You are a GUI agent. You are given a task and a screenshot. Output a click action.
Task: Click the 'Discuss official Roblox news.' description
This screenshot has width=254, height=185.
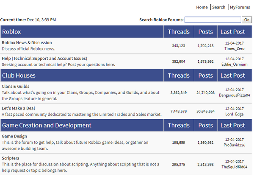coord(28,49)
